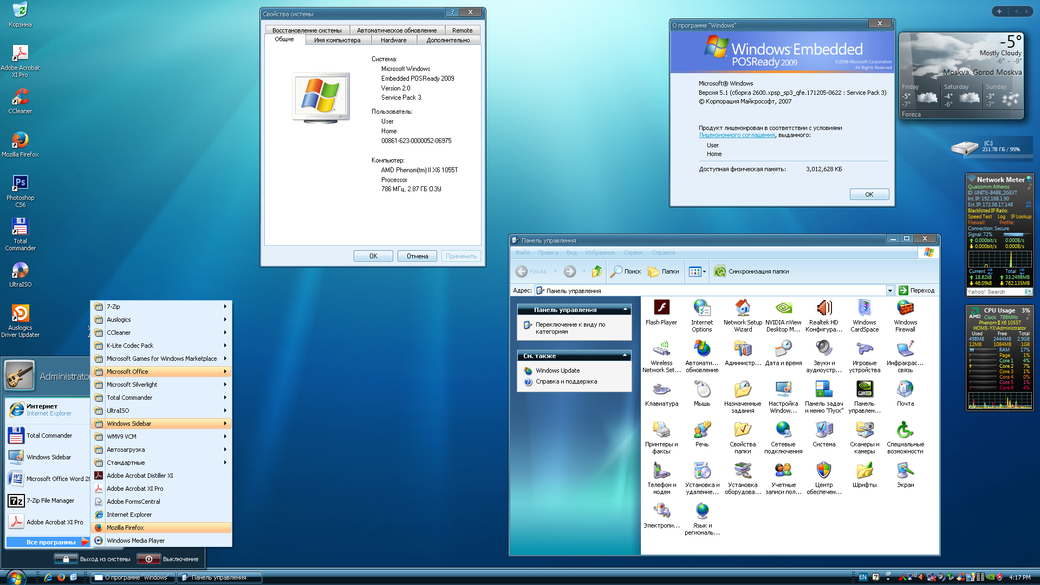The image size is (1040, 585).
Task: Switch to Автоматическое обновление tab
Action: click(397, 30)
